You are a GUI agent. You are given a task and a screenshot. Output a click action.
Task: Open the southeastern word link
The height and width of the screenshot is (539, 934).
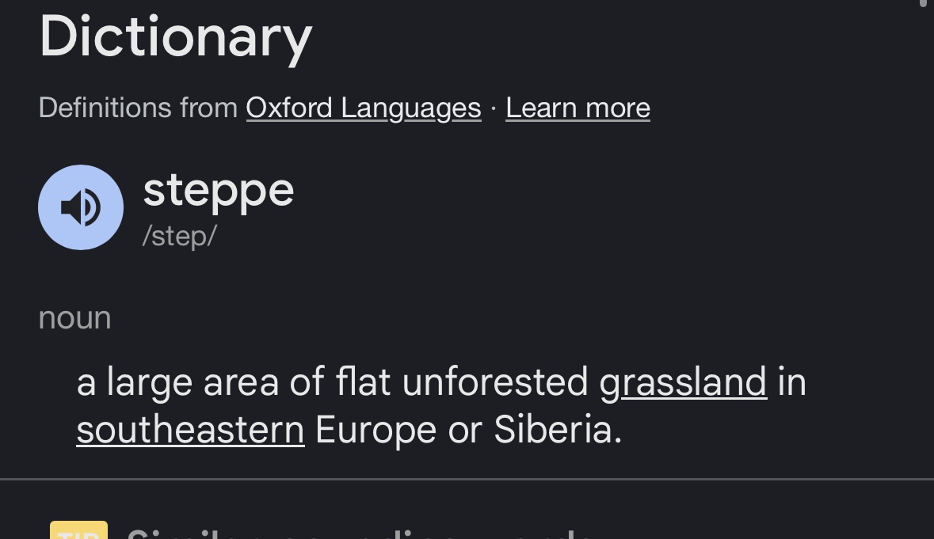pos(190,430)
